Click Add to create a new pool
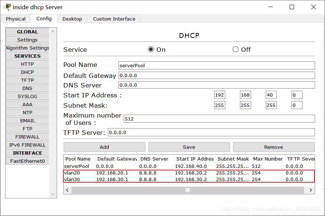This screenshot has height=216, width=325. click(x=104, y=147)
